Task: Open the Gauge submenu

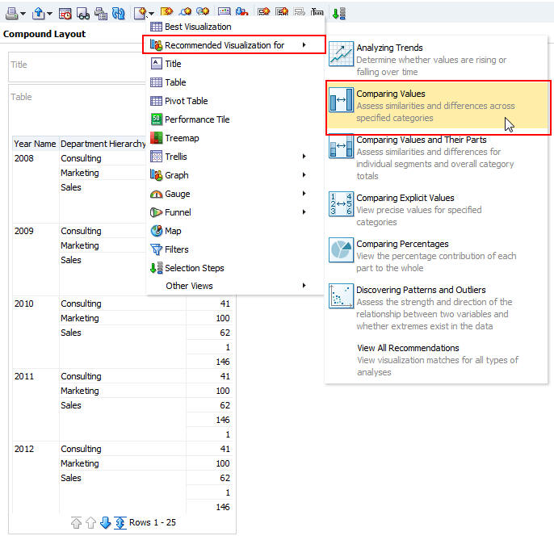Action: tap(234, 194)
